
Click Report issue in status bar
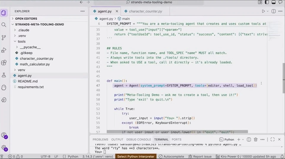[200, 156]
